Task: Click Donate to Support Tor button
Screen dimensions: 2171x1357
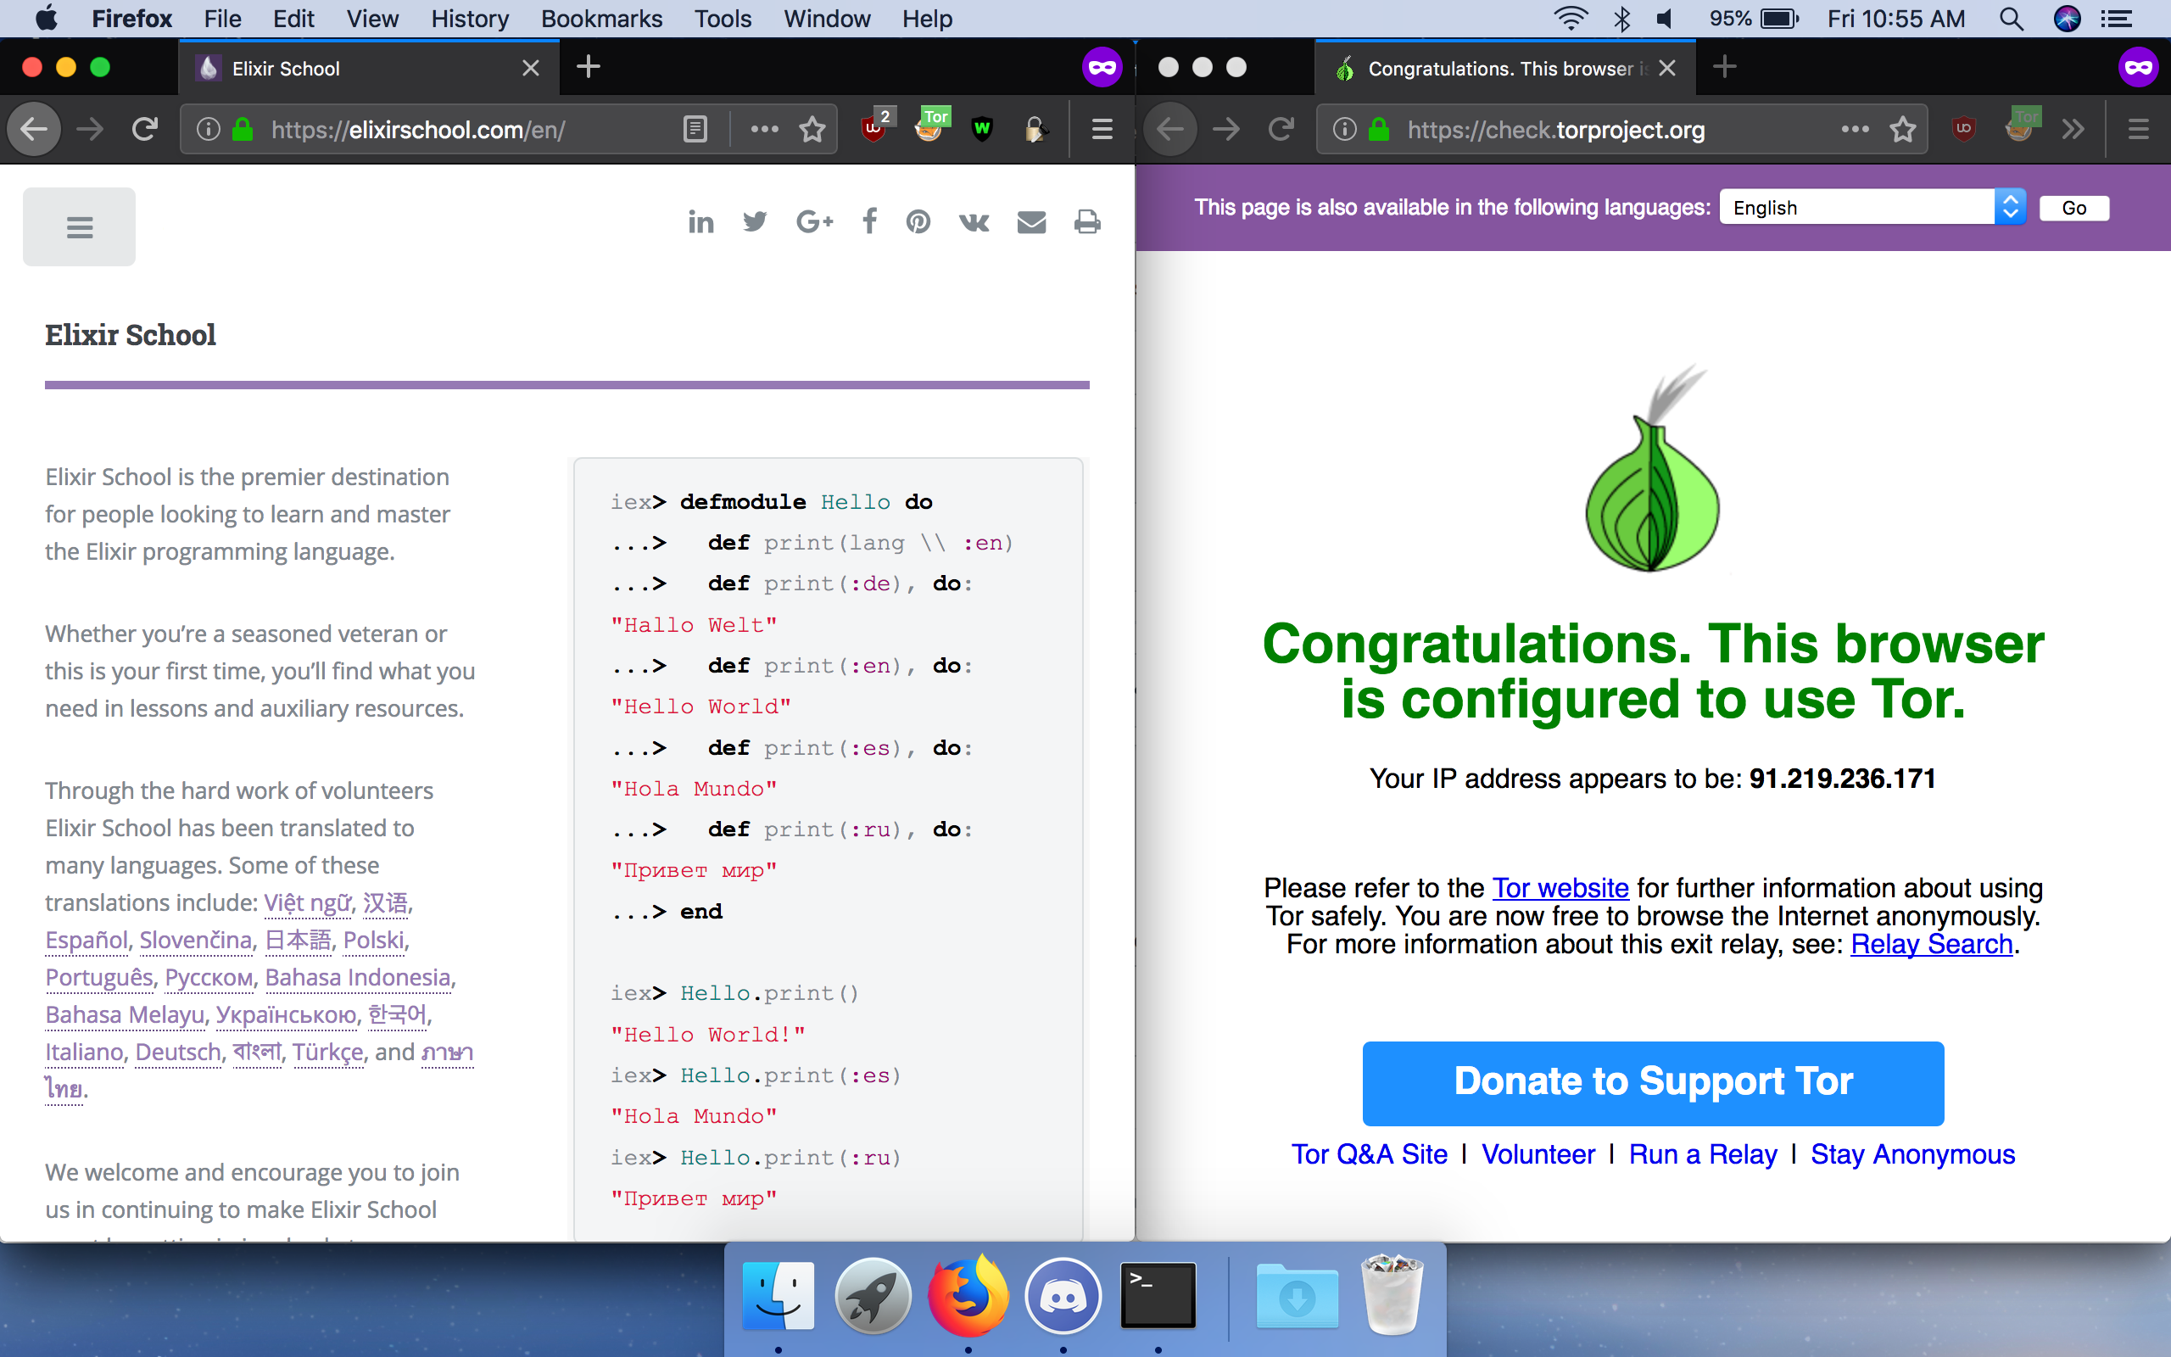Action: click(1653, 1083)
